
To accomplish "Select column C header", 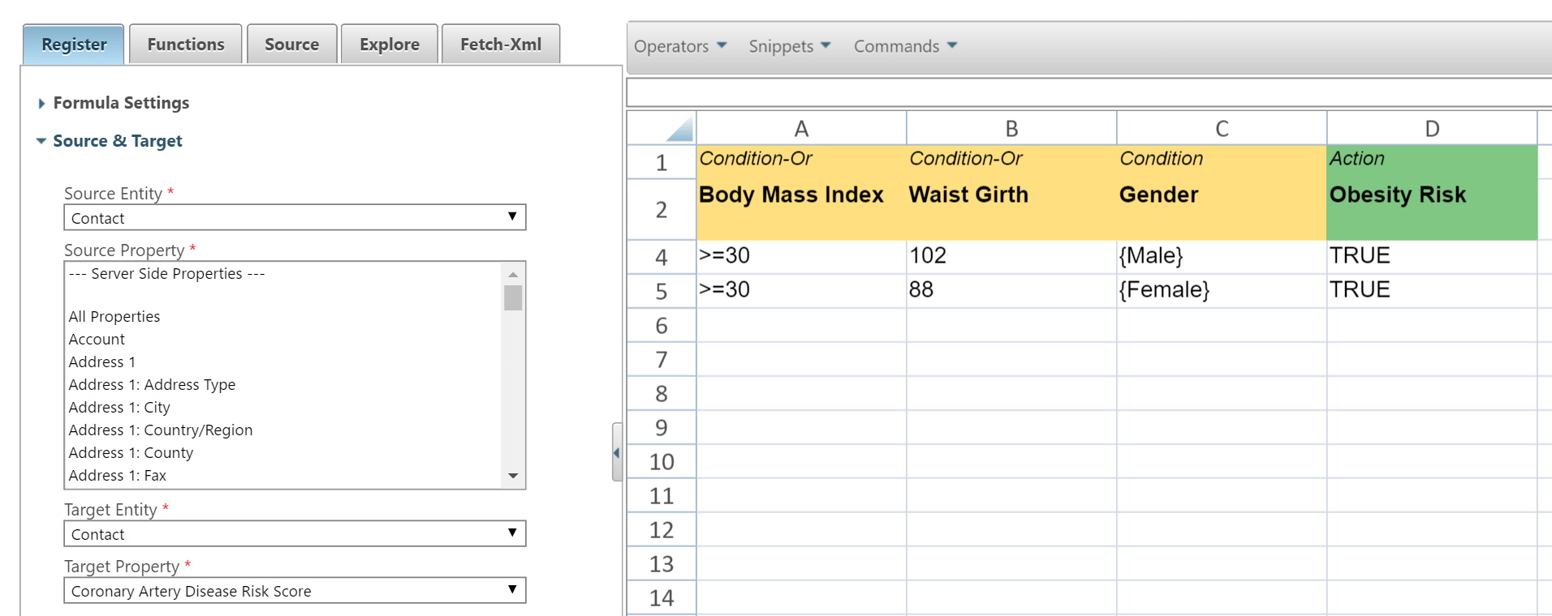I will pos(1222,128).
